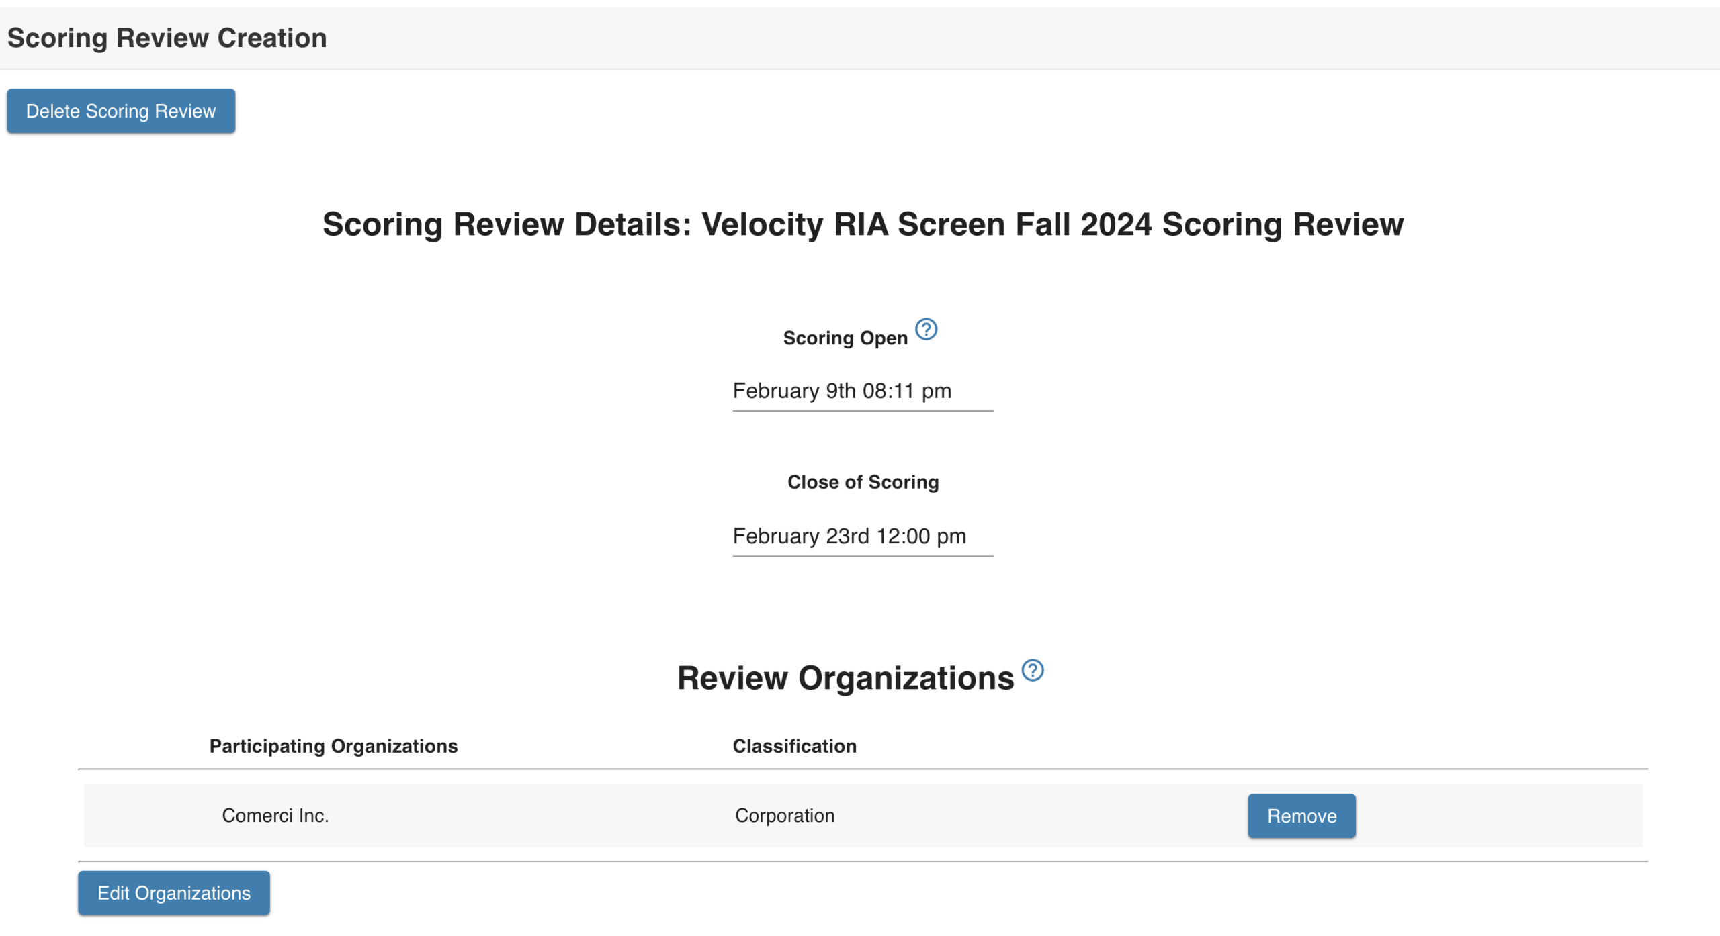Click Edit Organizations
This screenshot has height=936, width=1720.
[173, 893]
